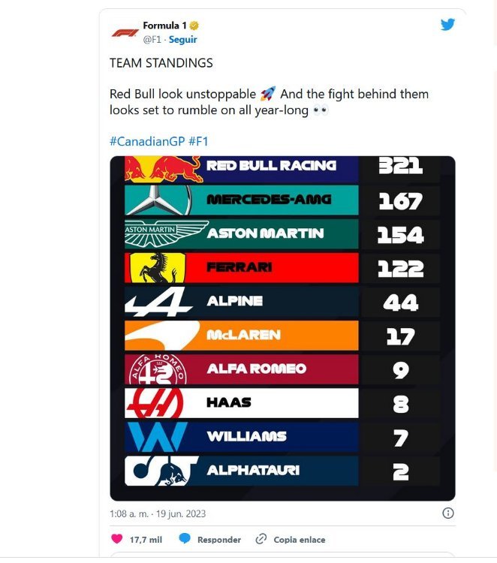Open the Formula 1 profile avatar logo
Image resolution: width=497 pixels, height=563 pixels.
click(x=125, y=33)
